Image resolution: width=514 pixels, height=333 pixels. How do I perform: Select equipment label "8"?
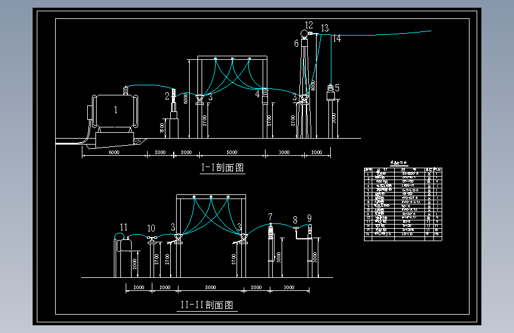[x=295, y=220]
